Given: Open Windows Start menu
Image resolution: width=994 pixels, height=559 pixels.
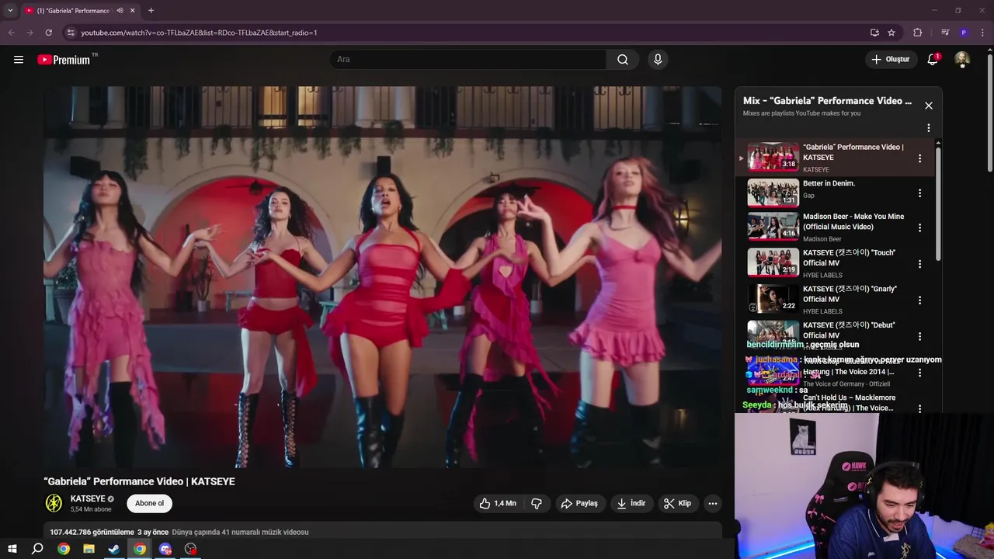Looking at the screenshot, I should pyautogui.click(x=12, y=549).
